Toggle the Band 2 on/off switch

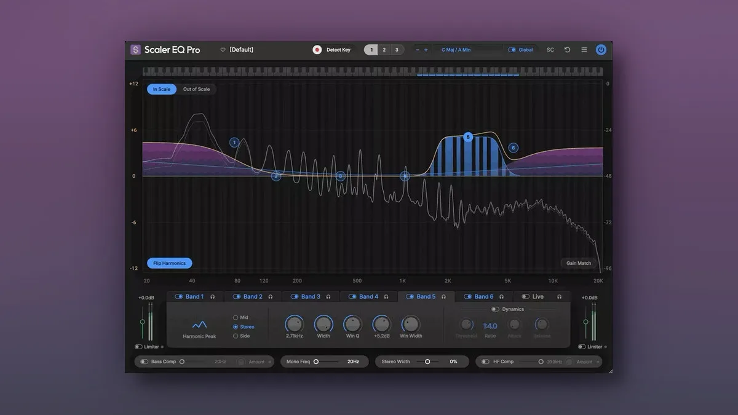click(237, 297)
